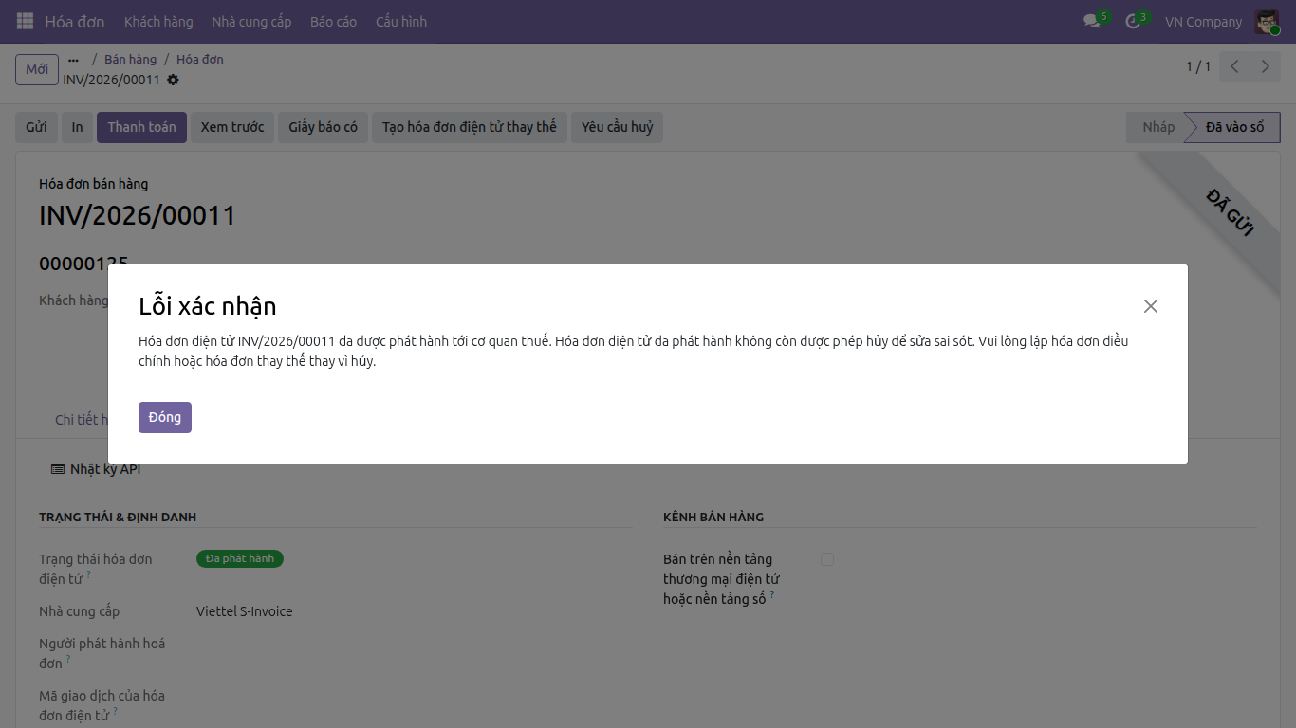Follow the Hóa đơn breadcrumb link
Viewport: 1296px width, 728px height.
coord(200,59)
